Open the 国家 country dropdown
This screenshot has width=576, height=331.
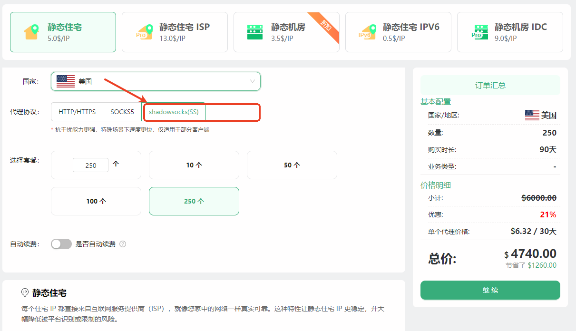pos(156,81)
